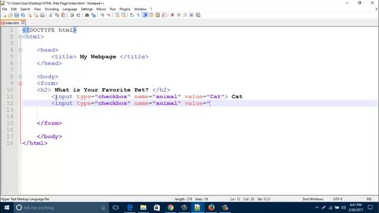Open Google Chrome from taskbar
This screenshot has width=379, height=213.
tap(171, 208)
